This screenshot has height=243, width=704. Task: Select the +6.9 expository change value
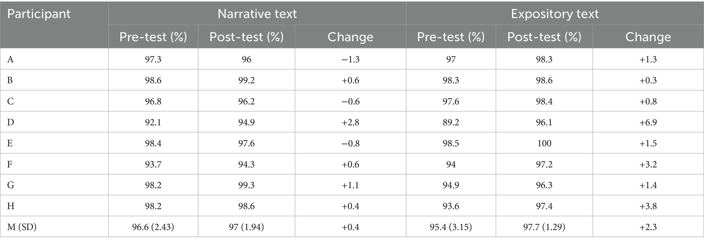648,122
